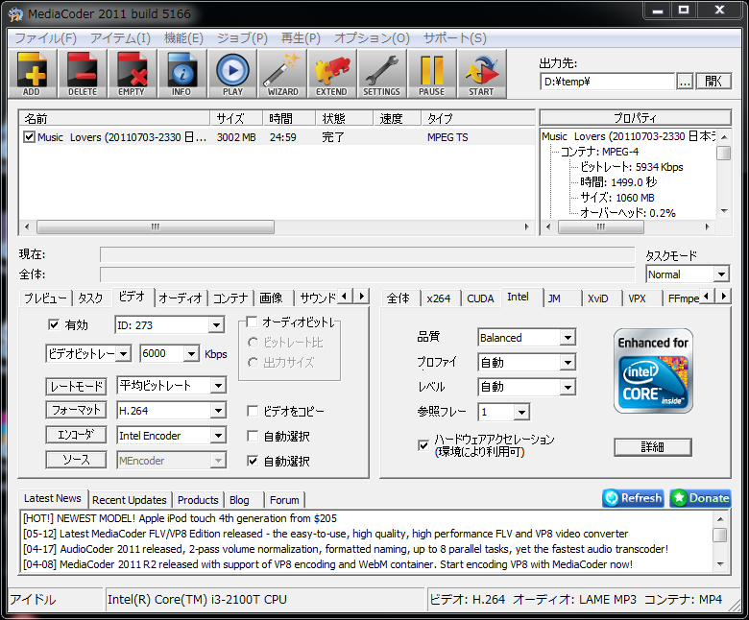The height and width of the screenshot is (620, 749).
Task: Toggle the 有効 video enable checkbox
Action: [54, 324]
